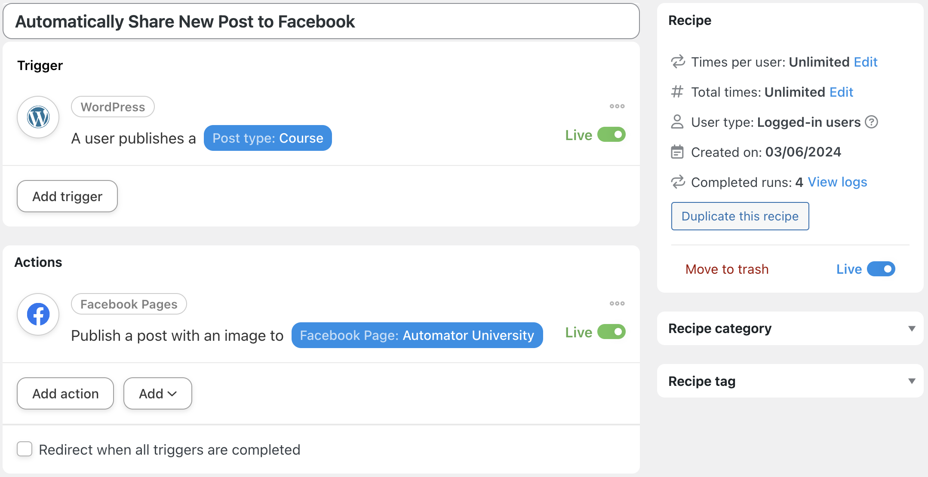Click the calendar icon next to Created on

(677, 152)
